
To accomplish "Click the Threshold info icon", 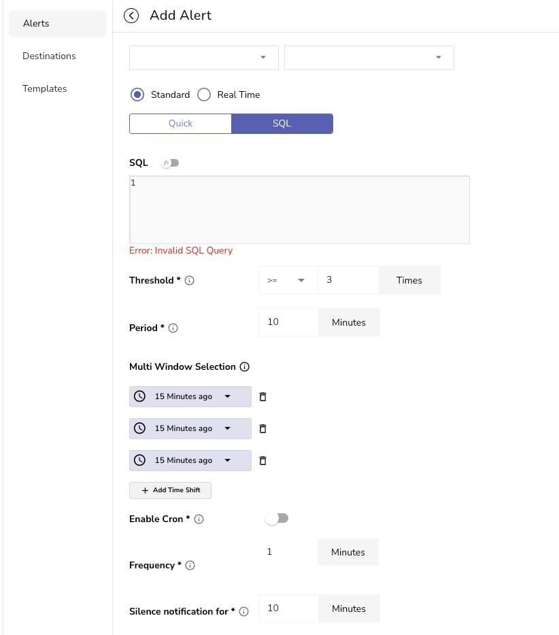I will click(x=190, y=280).
